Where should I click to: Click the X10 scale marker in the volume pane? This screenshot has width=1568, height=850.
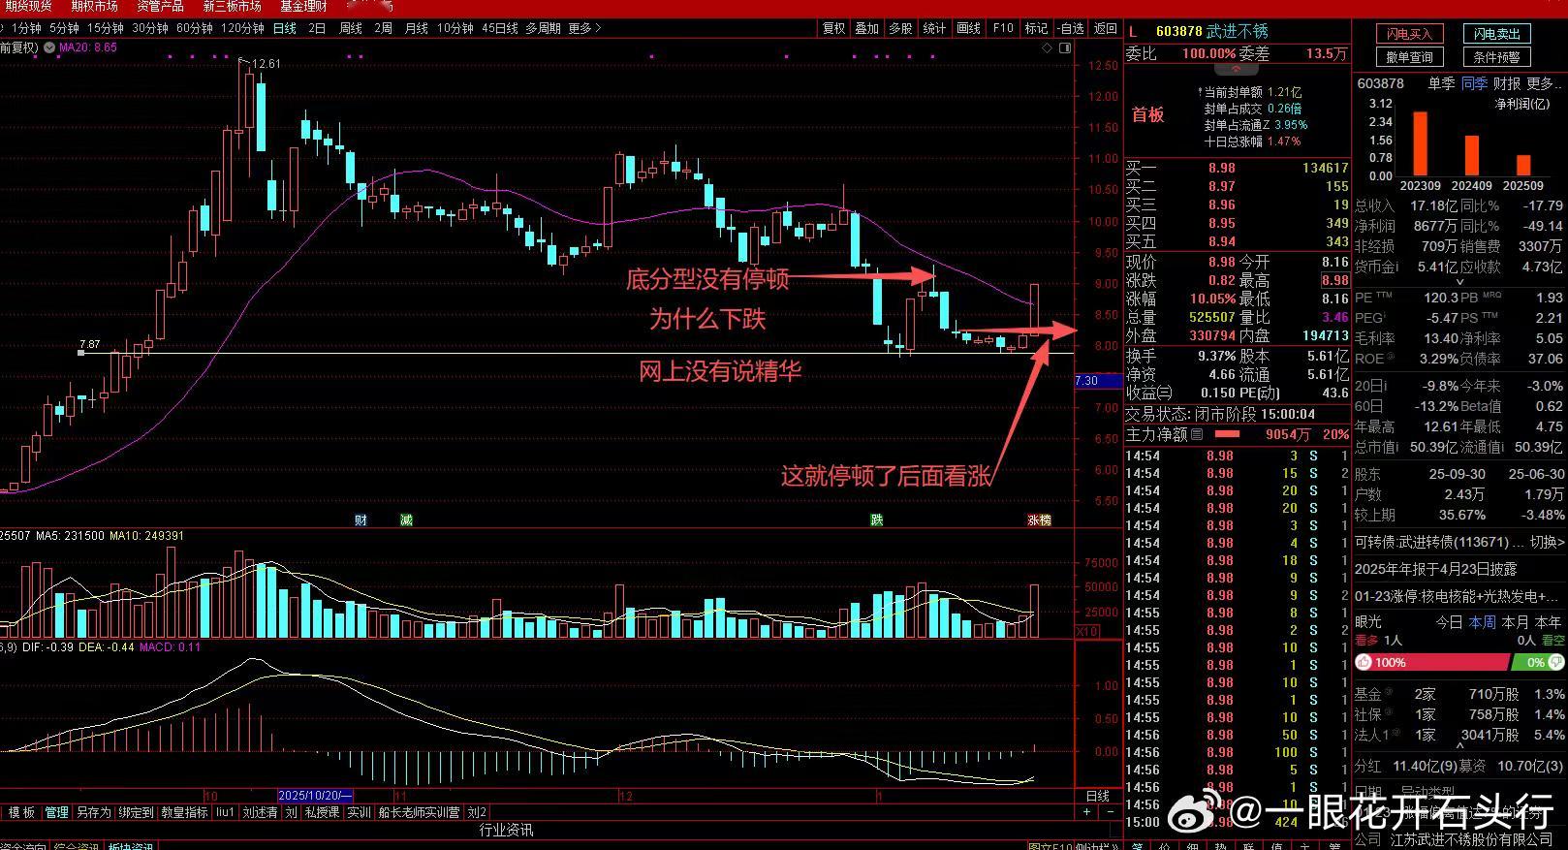click(1088, 632)
